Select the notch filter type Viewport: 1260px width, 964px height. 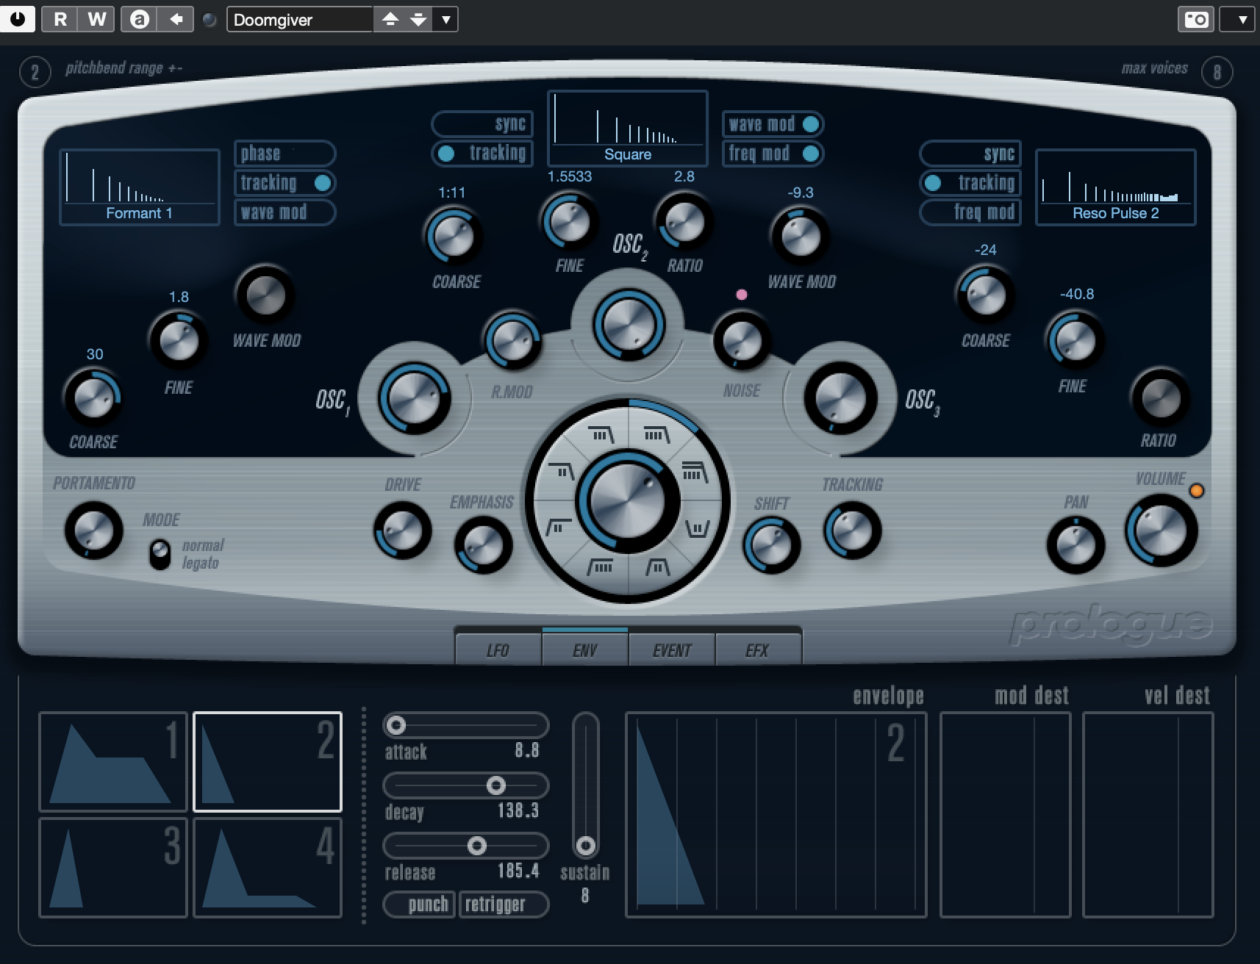696,528
